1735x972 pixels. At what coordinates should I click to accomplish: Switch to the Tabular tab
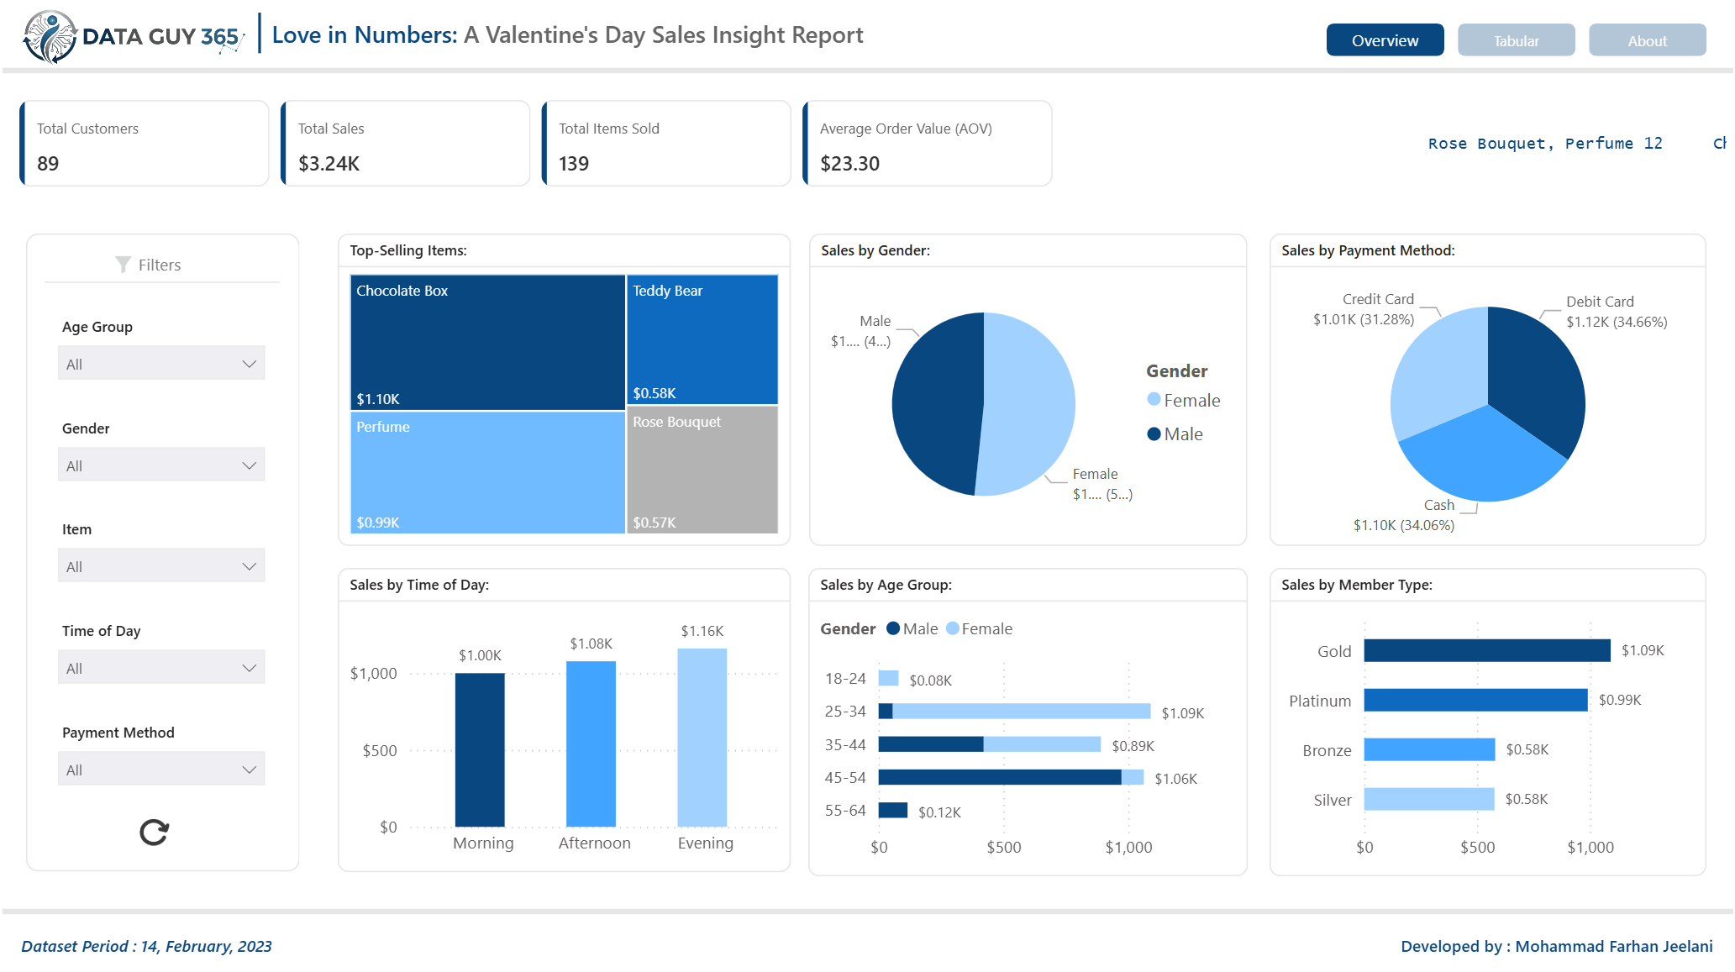pos(1516,40)
